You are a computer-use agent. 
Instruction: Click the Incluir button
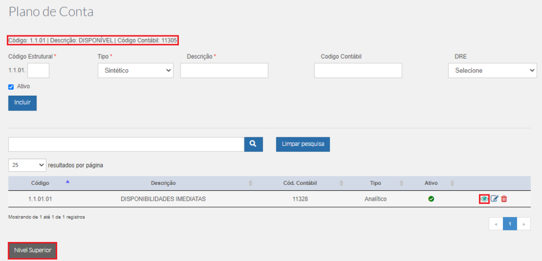22,103
